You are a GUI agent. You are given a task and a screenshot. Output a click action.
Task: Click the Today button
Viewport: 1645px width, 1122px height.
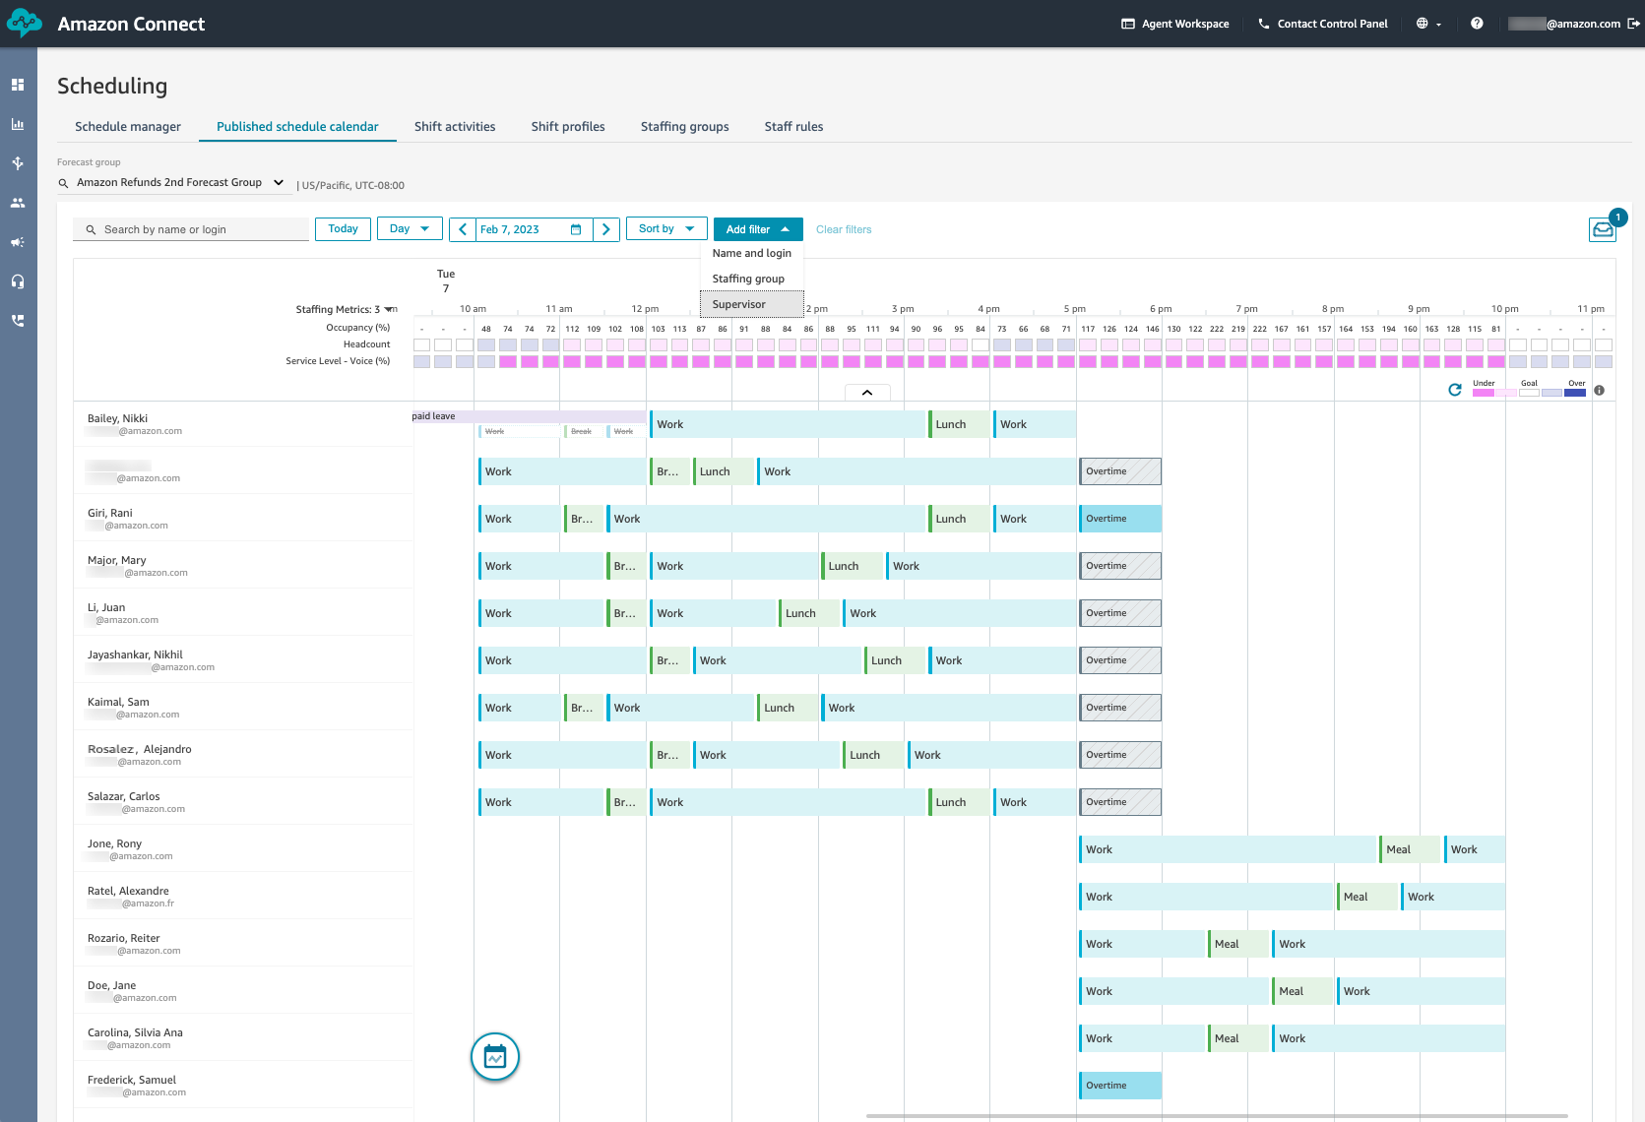pyautogui.click(x=343, y=229)
